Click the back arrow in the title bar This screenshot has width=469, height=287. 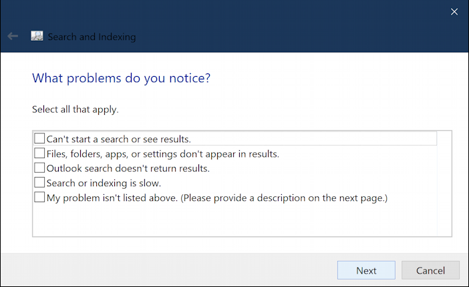[x=13, y=37]
